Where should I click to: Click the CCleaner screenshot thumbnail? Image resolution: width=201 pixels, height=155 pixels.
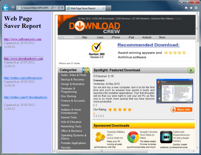tap(175, 91)
